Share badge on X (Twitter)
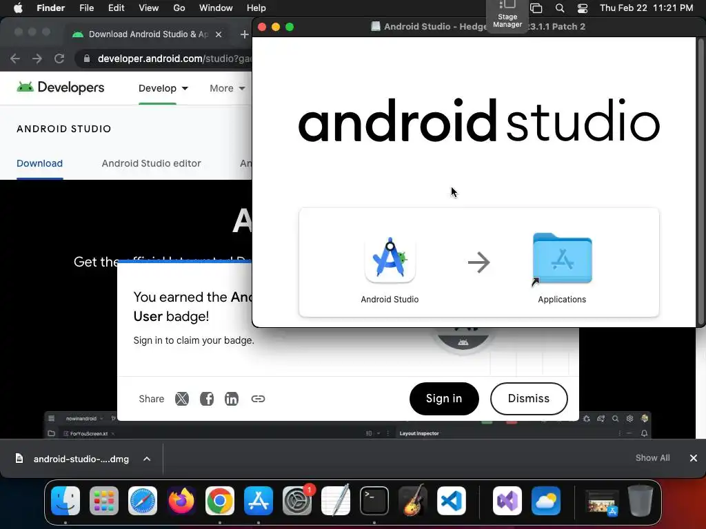The image size is (706, 529). point(182,399)
